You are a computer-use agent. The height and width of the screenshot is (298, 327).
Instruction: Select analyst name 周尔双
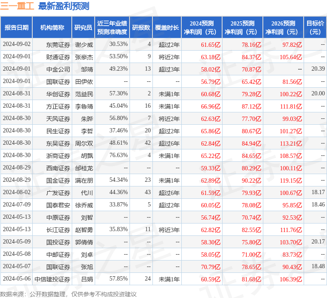pos(84,143)
